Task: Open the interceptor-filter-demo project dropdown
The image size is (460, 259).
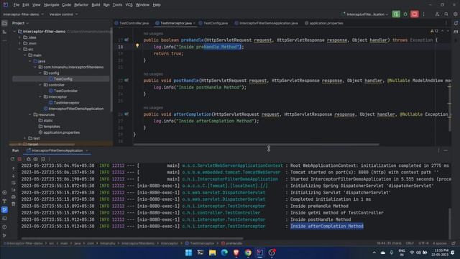Action: pyautogui.click(x=23, y=14)
